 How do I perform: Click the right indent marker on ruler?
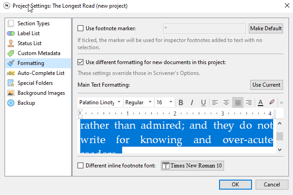(274, 117)
